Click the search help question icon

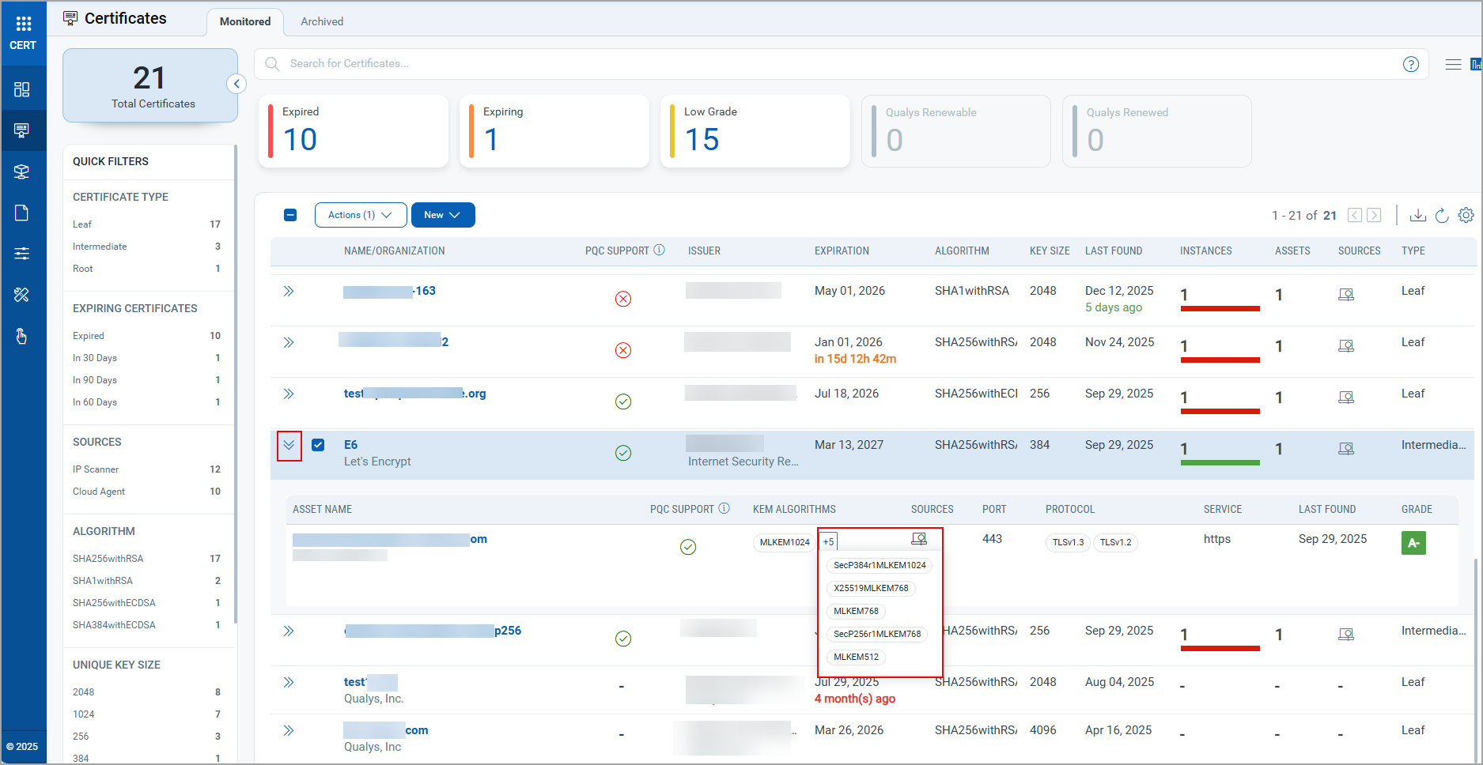pos(1410,64)
